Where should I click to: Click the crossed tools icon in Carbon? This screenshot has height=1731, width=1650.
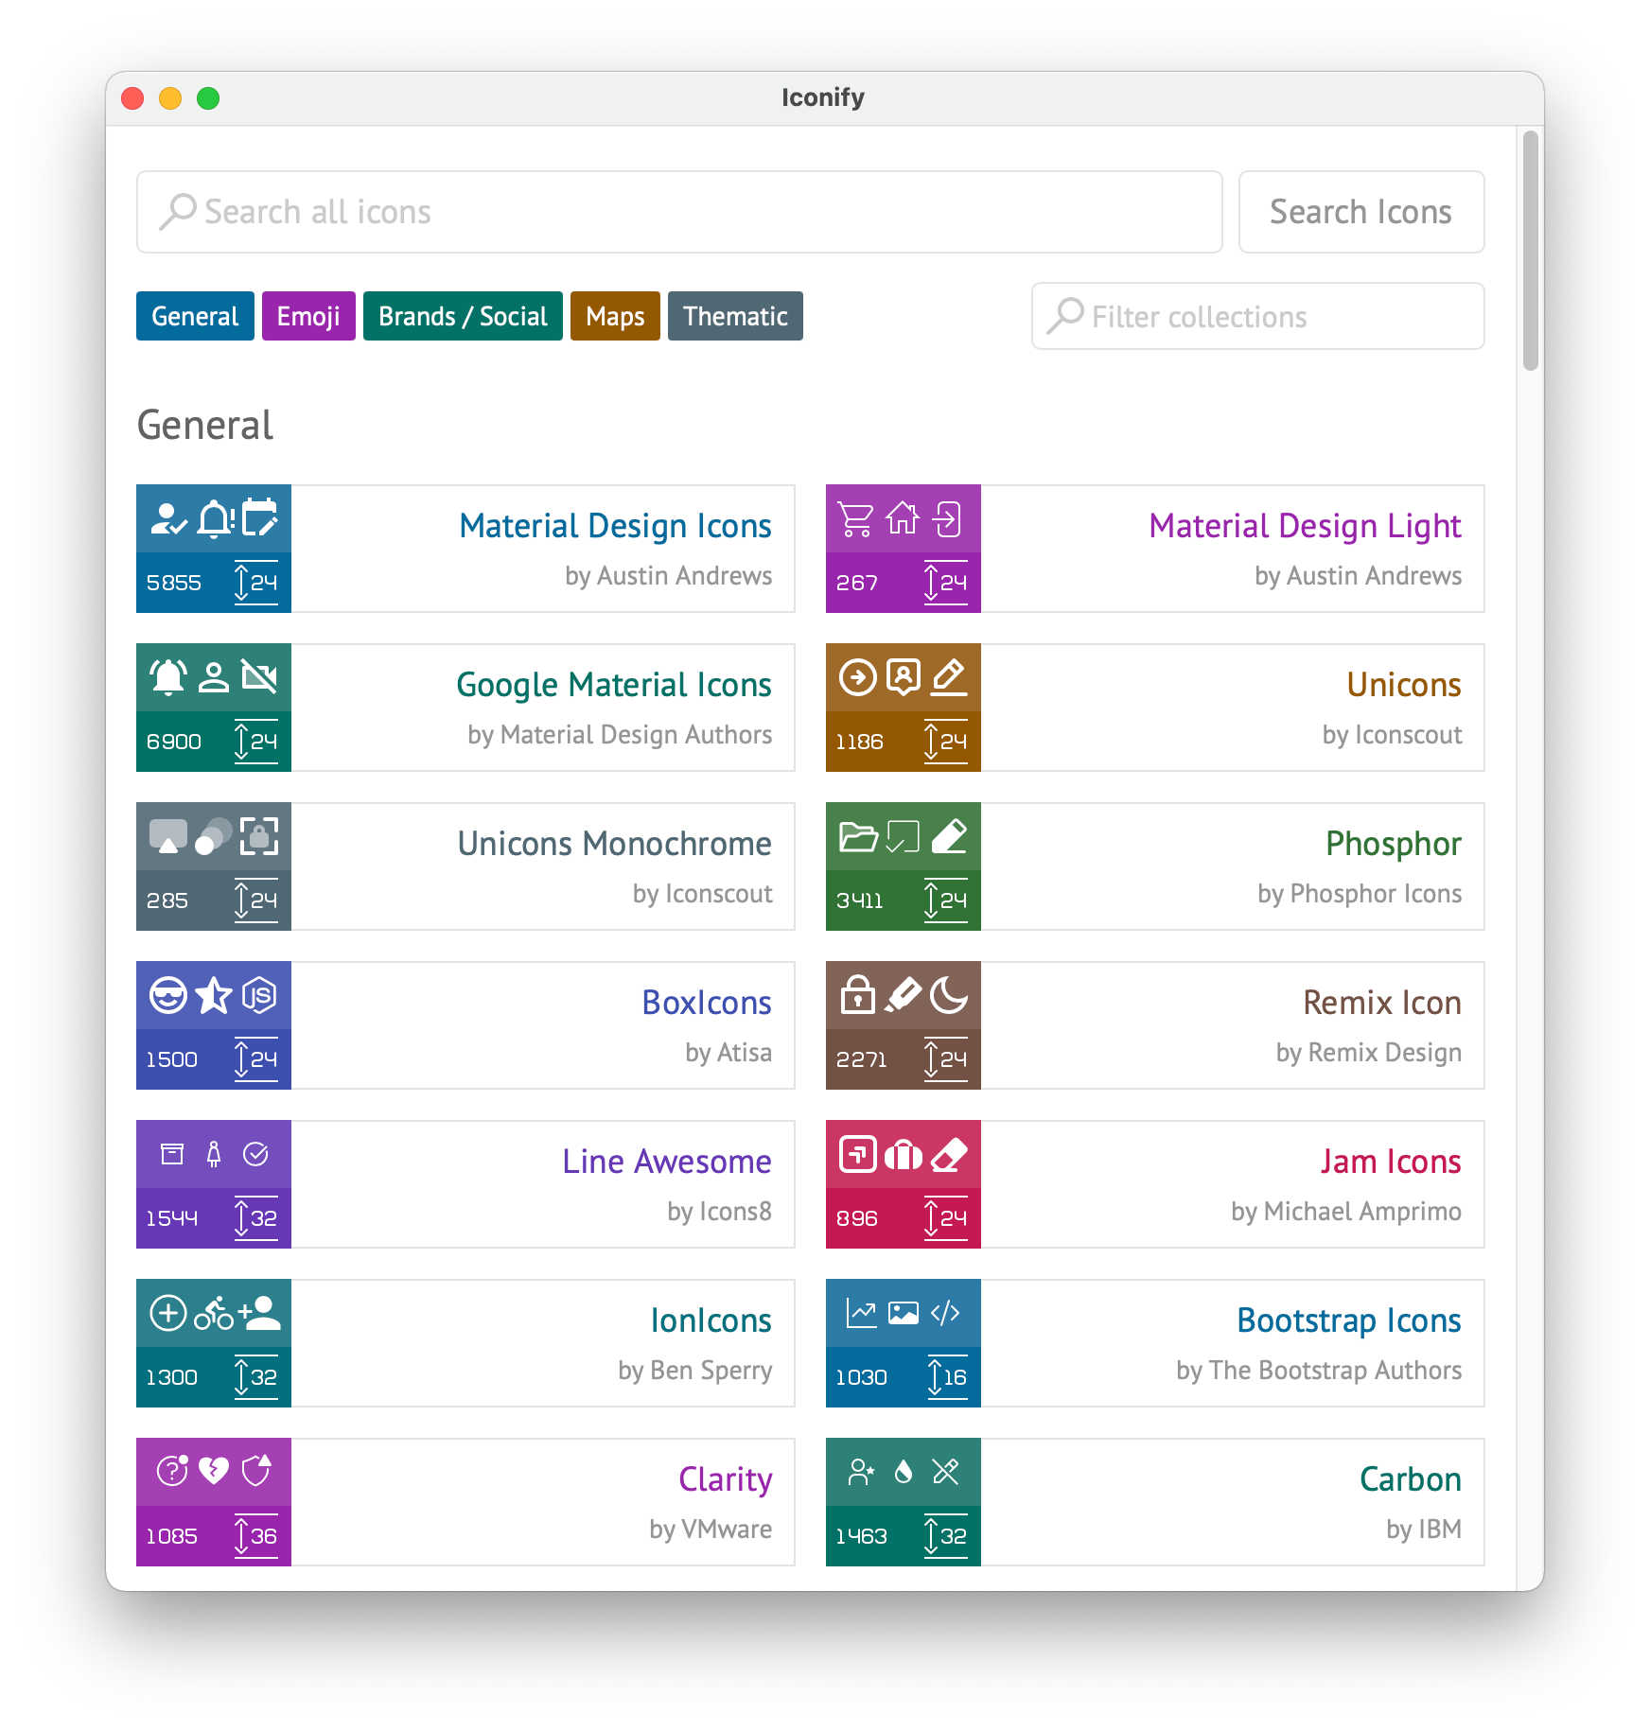click(945, 1472)
